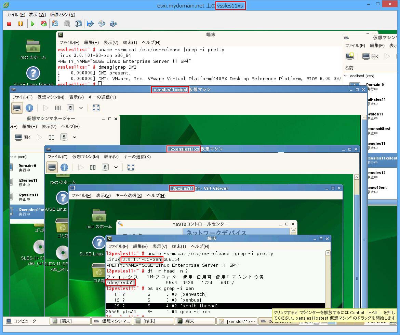Image resolution: width=400 pixels, height=335 pixels.
Task: Open 仮想マシン(V) menu in the VMware console window
Action: (63, 15)
